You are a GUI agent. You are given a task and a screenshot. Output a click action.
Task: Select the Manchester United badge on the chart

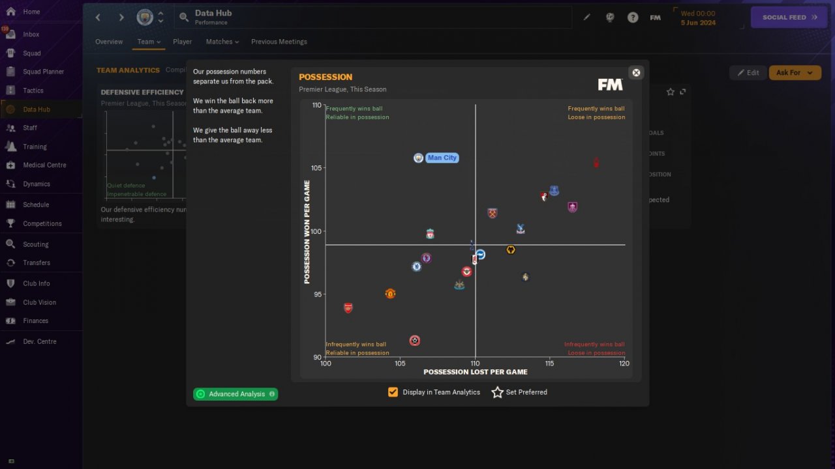390,294
